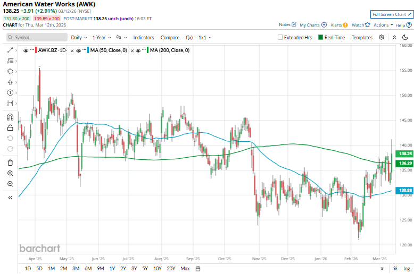Choose the shapes drawing tool
The image size is (414, 274).
[10, 71]
